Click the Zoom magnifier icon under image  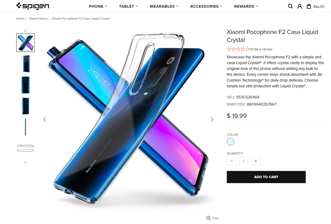point(208,218)
